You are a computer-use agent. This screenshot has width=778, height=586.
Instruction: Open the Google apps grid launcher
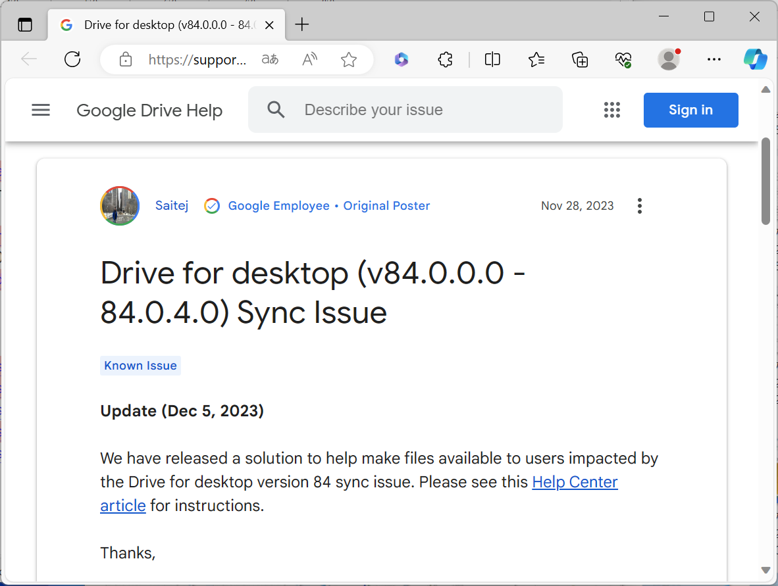tap(612, 110)
